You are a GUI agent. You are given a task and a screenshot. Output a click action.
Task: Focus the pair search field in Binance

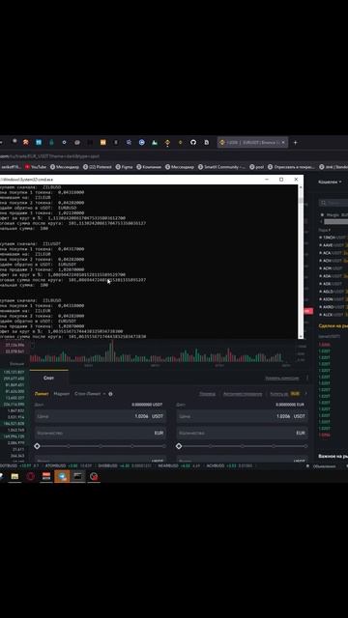[x=334, y=203]
